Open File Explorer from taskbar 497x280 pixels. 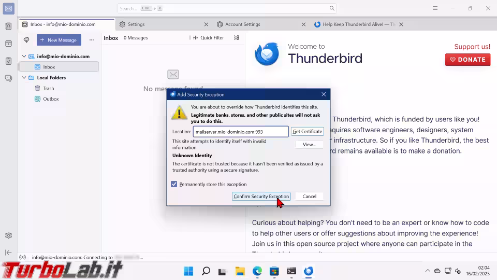(240, 271)
